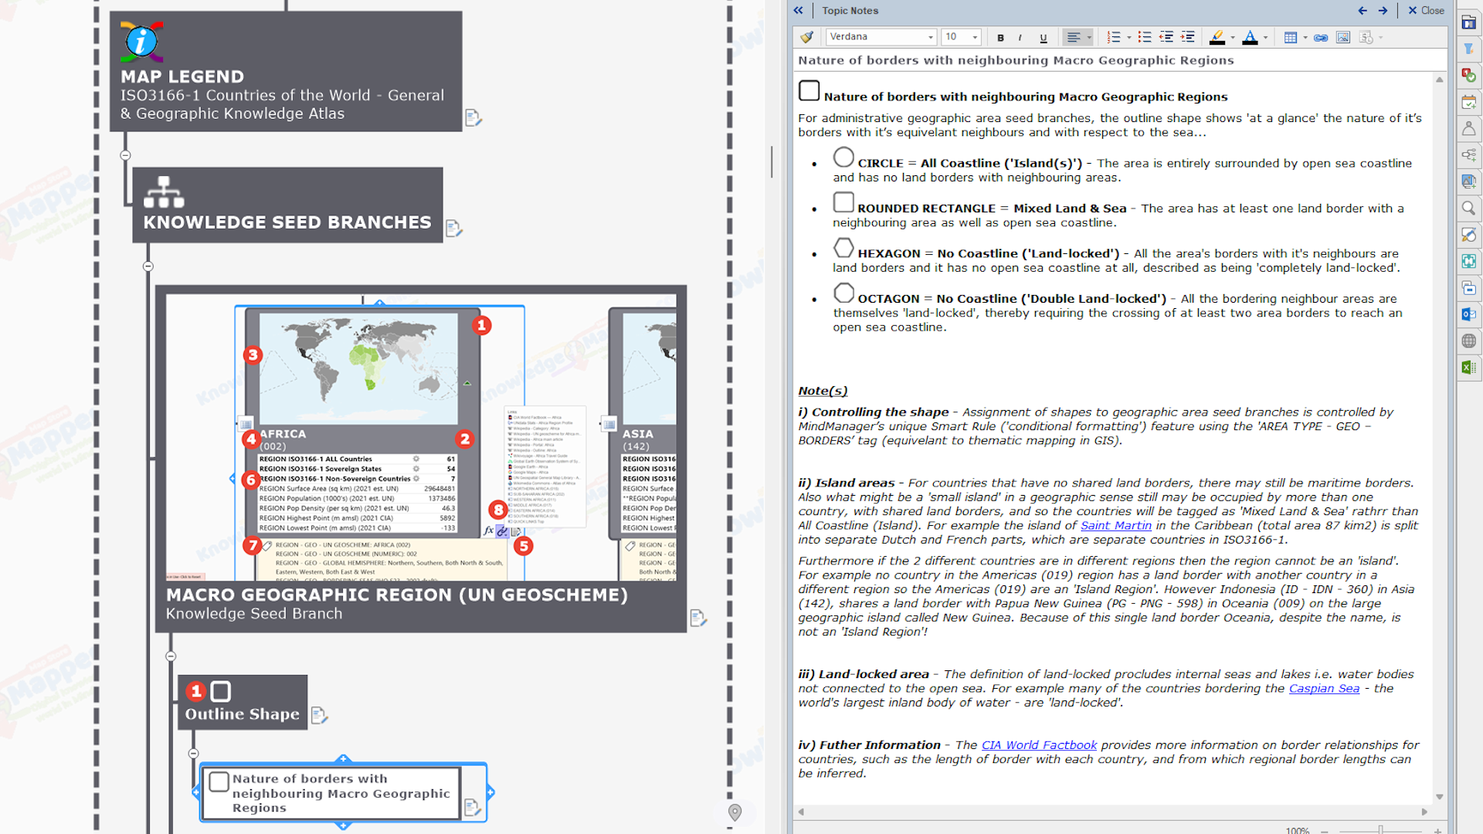Click notes horizontal scrollbar right arrow
Screen dimensions: 1483x834
1425,812
